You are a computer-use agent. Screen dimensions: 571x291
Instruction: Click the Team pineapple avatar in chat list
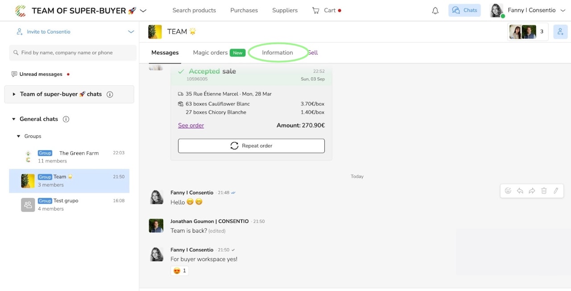28,180
